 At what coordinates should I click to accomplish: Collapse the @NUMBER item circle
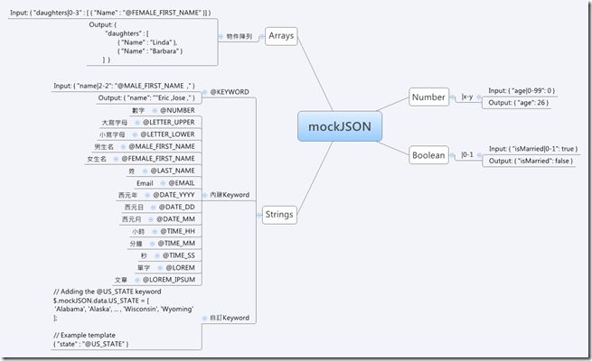click(x=155, y=110)
